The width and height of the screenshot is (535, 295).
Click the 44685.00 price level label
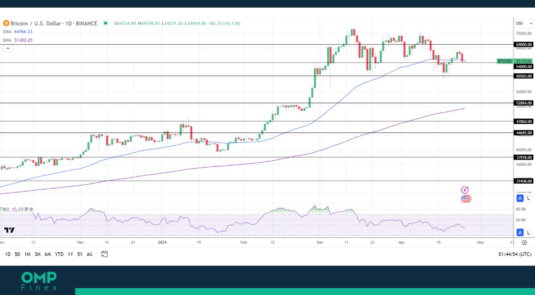pos(524,133)
